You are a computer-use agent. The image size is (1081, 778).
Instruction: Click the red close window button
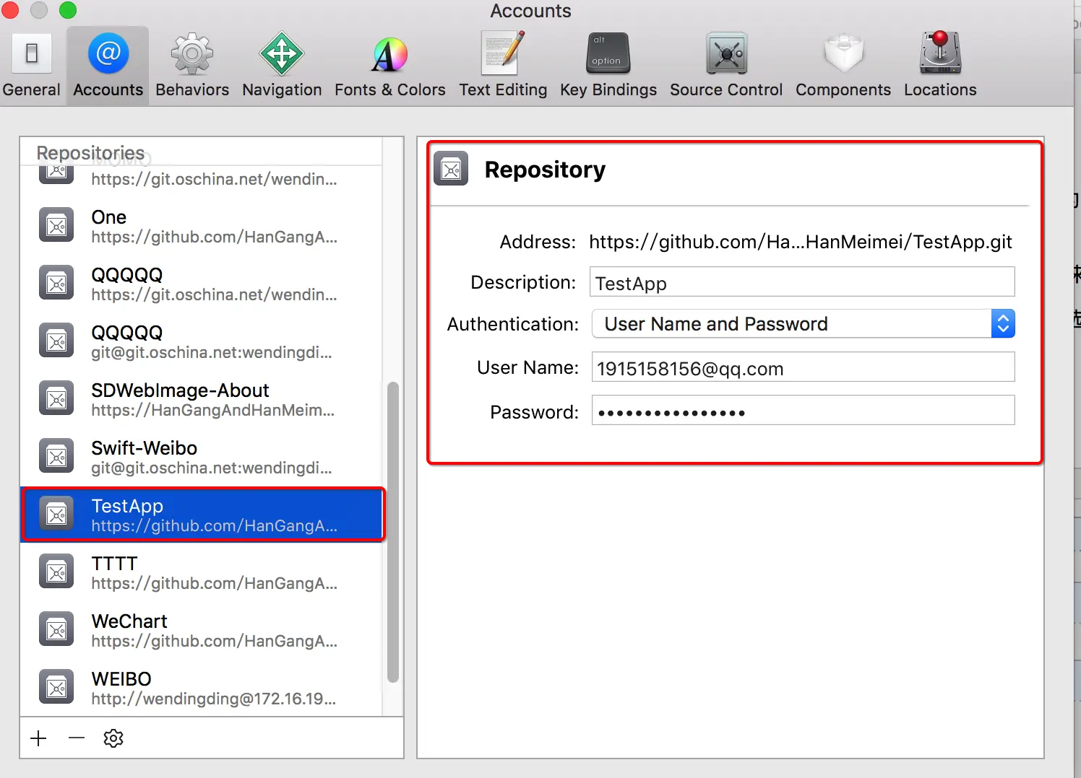[10, 10]
